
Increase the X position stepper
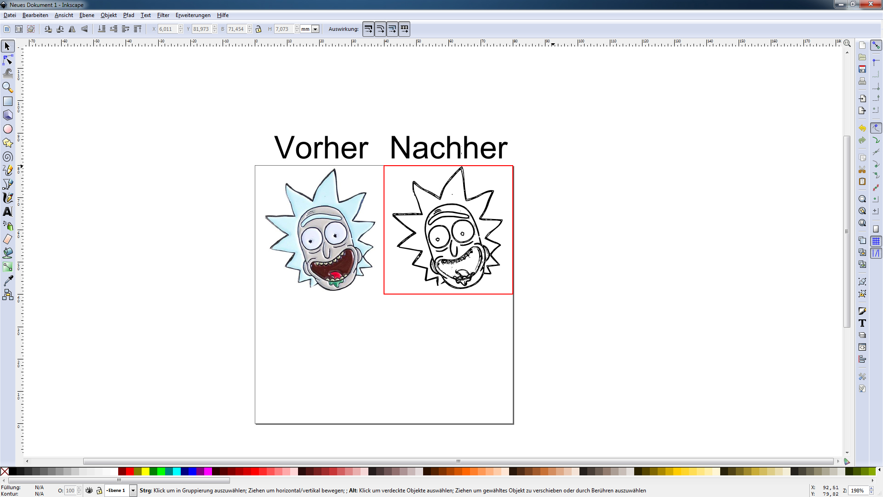click(181, 27)
